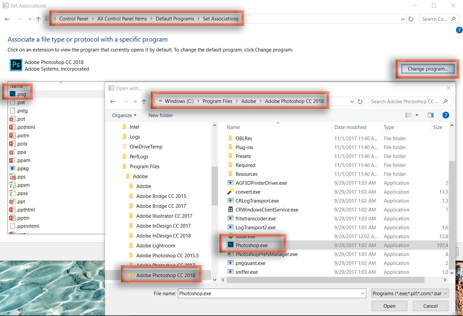The width and height of the screenshot is (463, 316).
Task: Open the file type filter Programs dropdown
Action: tap(410, 293)
